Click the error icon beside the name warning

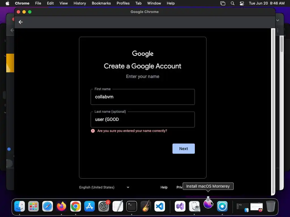(x=93, y=131)
